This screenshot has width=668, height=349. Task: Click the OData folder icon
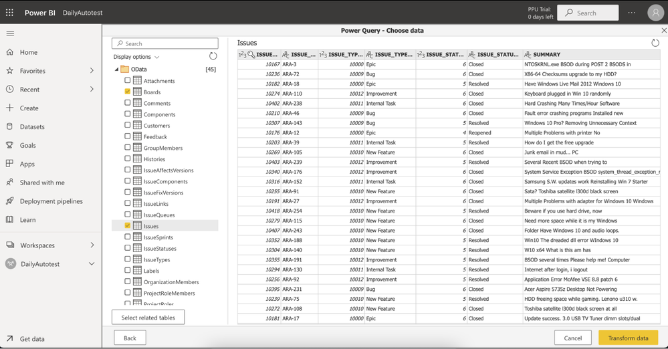124,69
